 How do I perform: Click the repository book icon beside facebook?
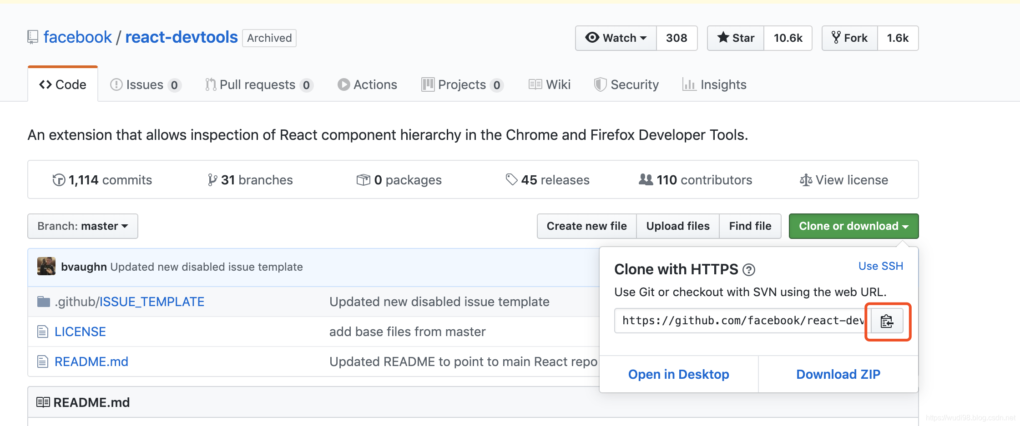coord(33,37)
